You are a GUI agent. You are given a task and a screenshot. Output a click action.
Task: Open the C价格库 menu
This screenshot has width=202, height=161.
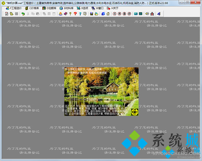[32, 8]
